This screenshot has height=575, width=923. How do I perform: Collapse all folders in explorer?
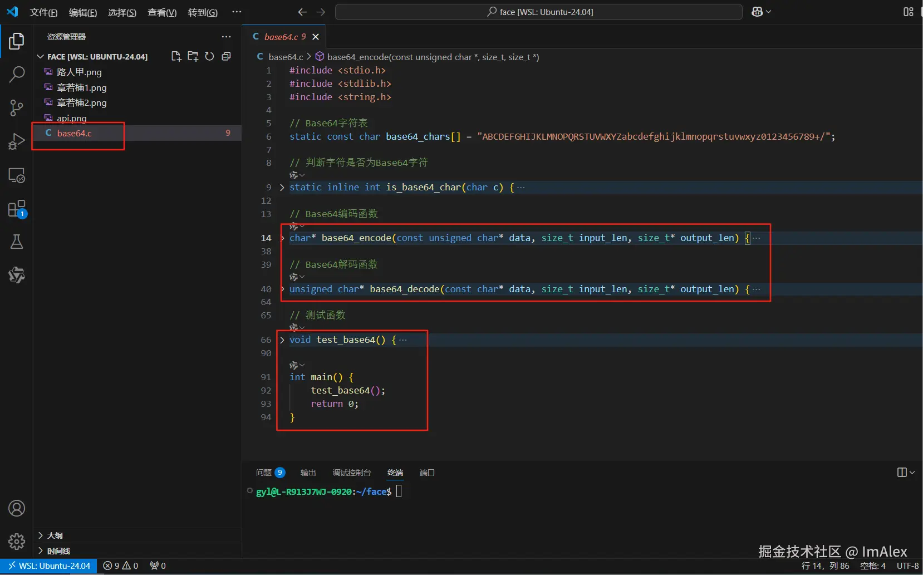(226, 56)
